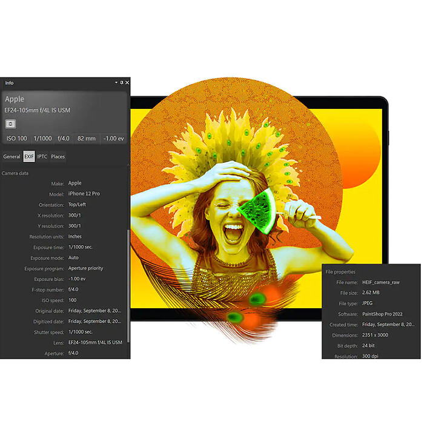Open the Info panel options dropdown arrow
Viewport: 427px width, 427px height.
116,82
